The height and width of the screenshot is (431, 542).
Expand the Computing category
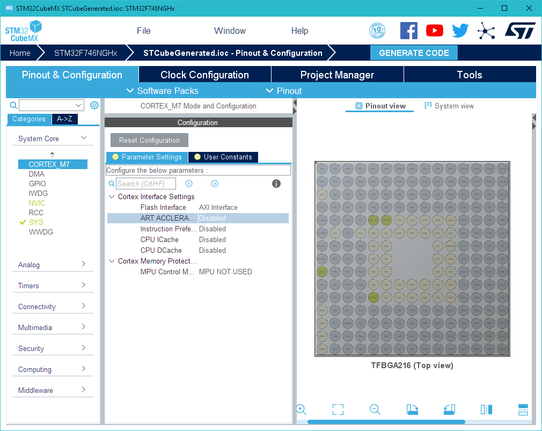coord(84,369)
